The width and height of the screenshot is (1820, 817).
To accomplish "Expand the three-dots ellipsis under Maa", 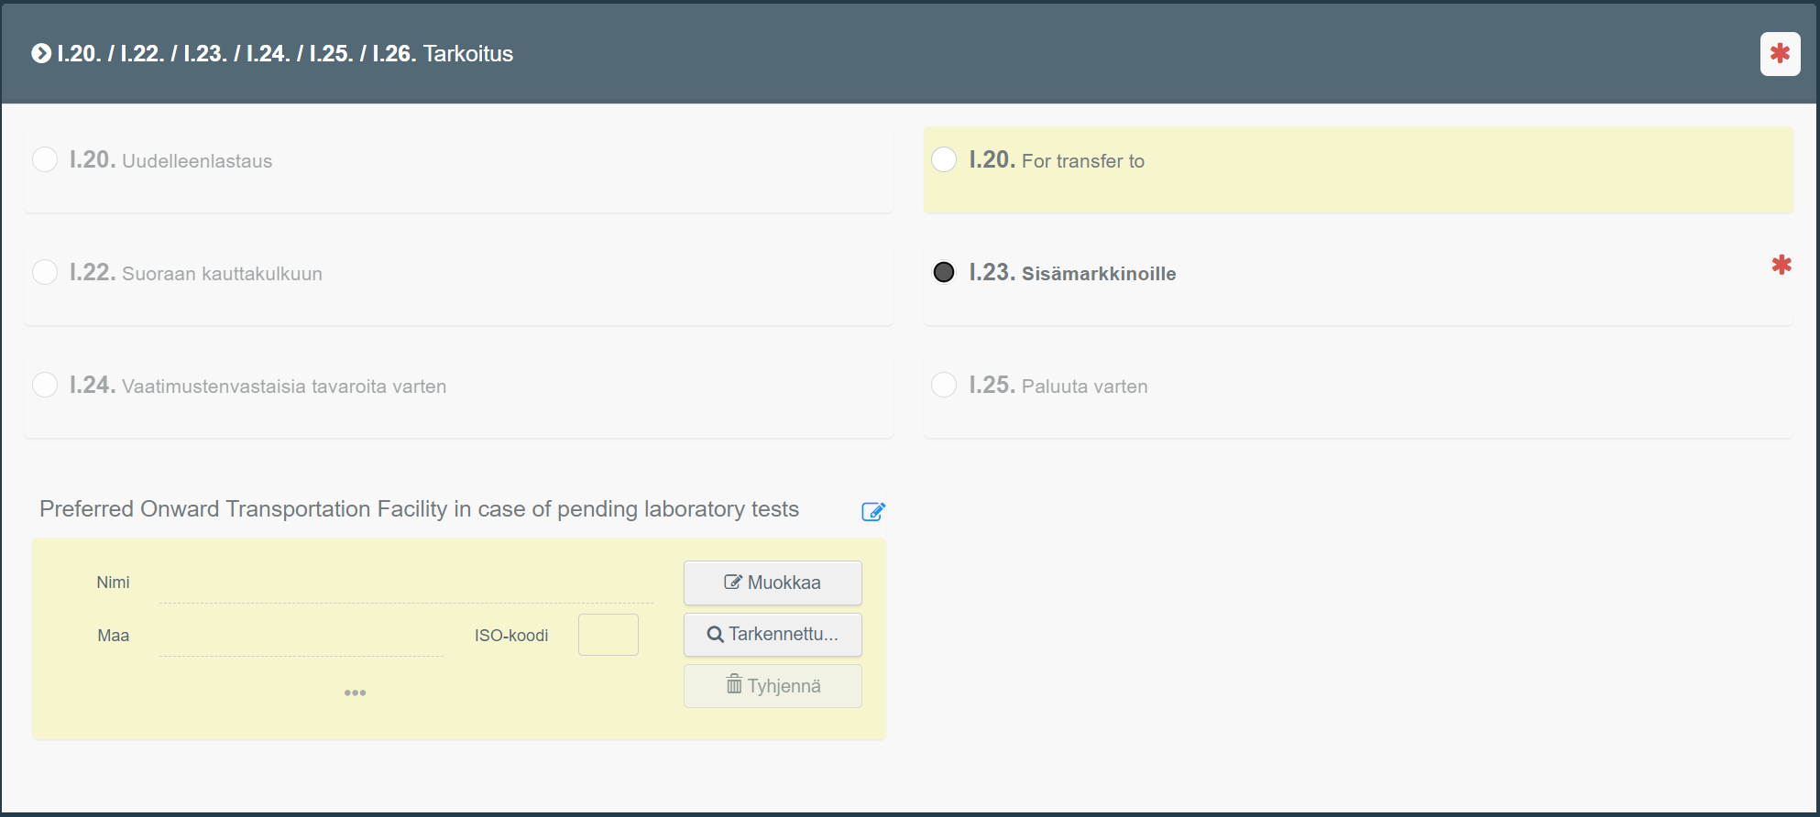I will [355, 693].
